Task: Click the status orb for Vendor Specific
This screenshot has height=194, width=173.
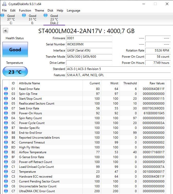Action: (6, 128)
